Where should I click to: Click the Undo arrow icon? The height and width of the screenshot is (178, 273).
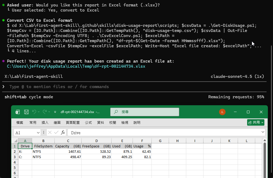(x=34, y=112)
